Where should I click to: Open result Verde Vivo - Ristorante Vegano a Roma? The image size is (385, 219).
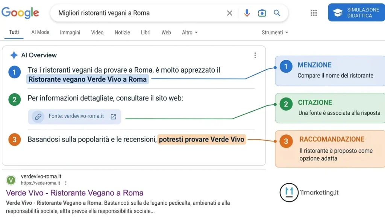point(75,193)
